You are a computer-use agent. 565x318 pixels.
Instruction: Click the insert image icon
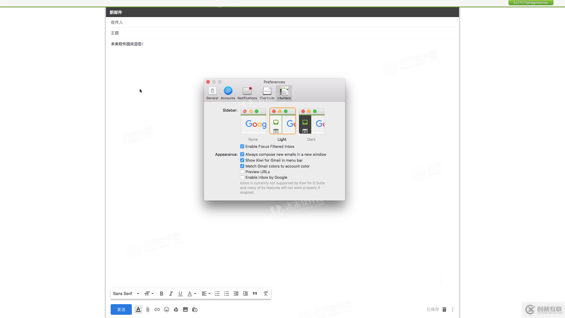(x=185, y=309)
